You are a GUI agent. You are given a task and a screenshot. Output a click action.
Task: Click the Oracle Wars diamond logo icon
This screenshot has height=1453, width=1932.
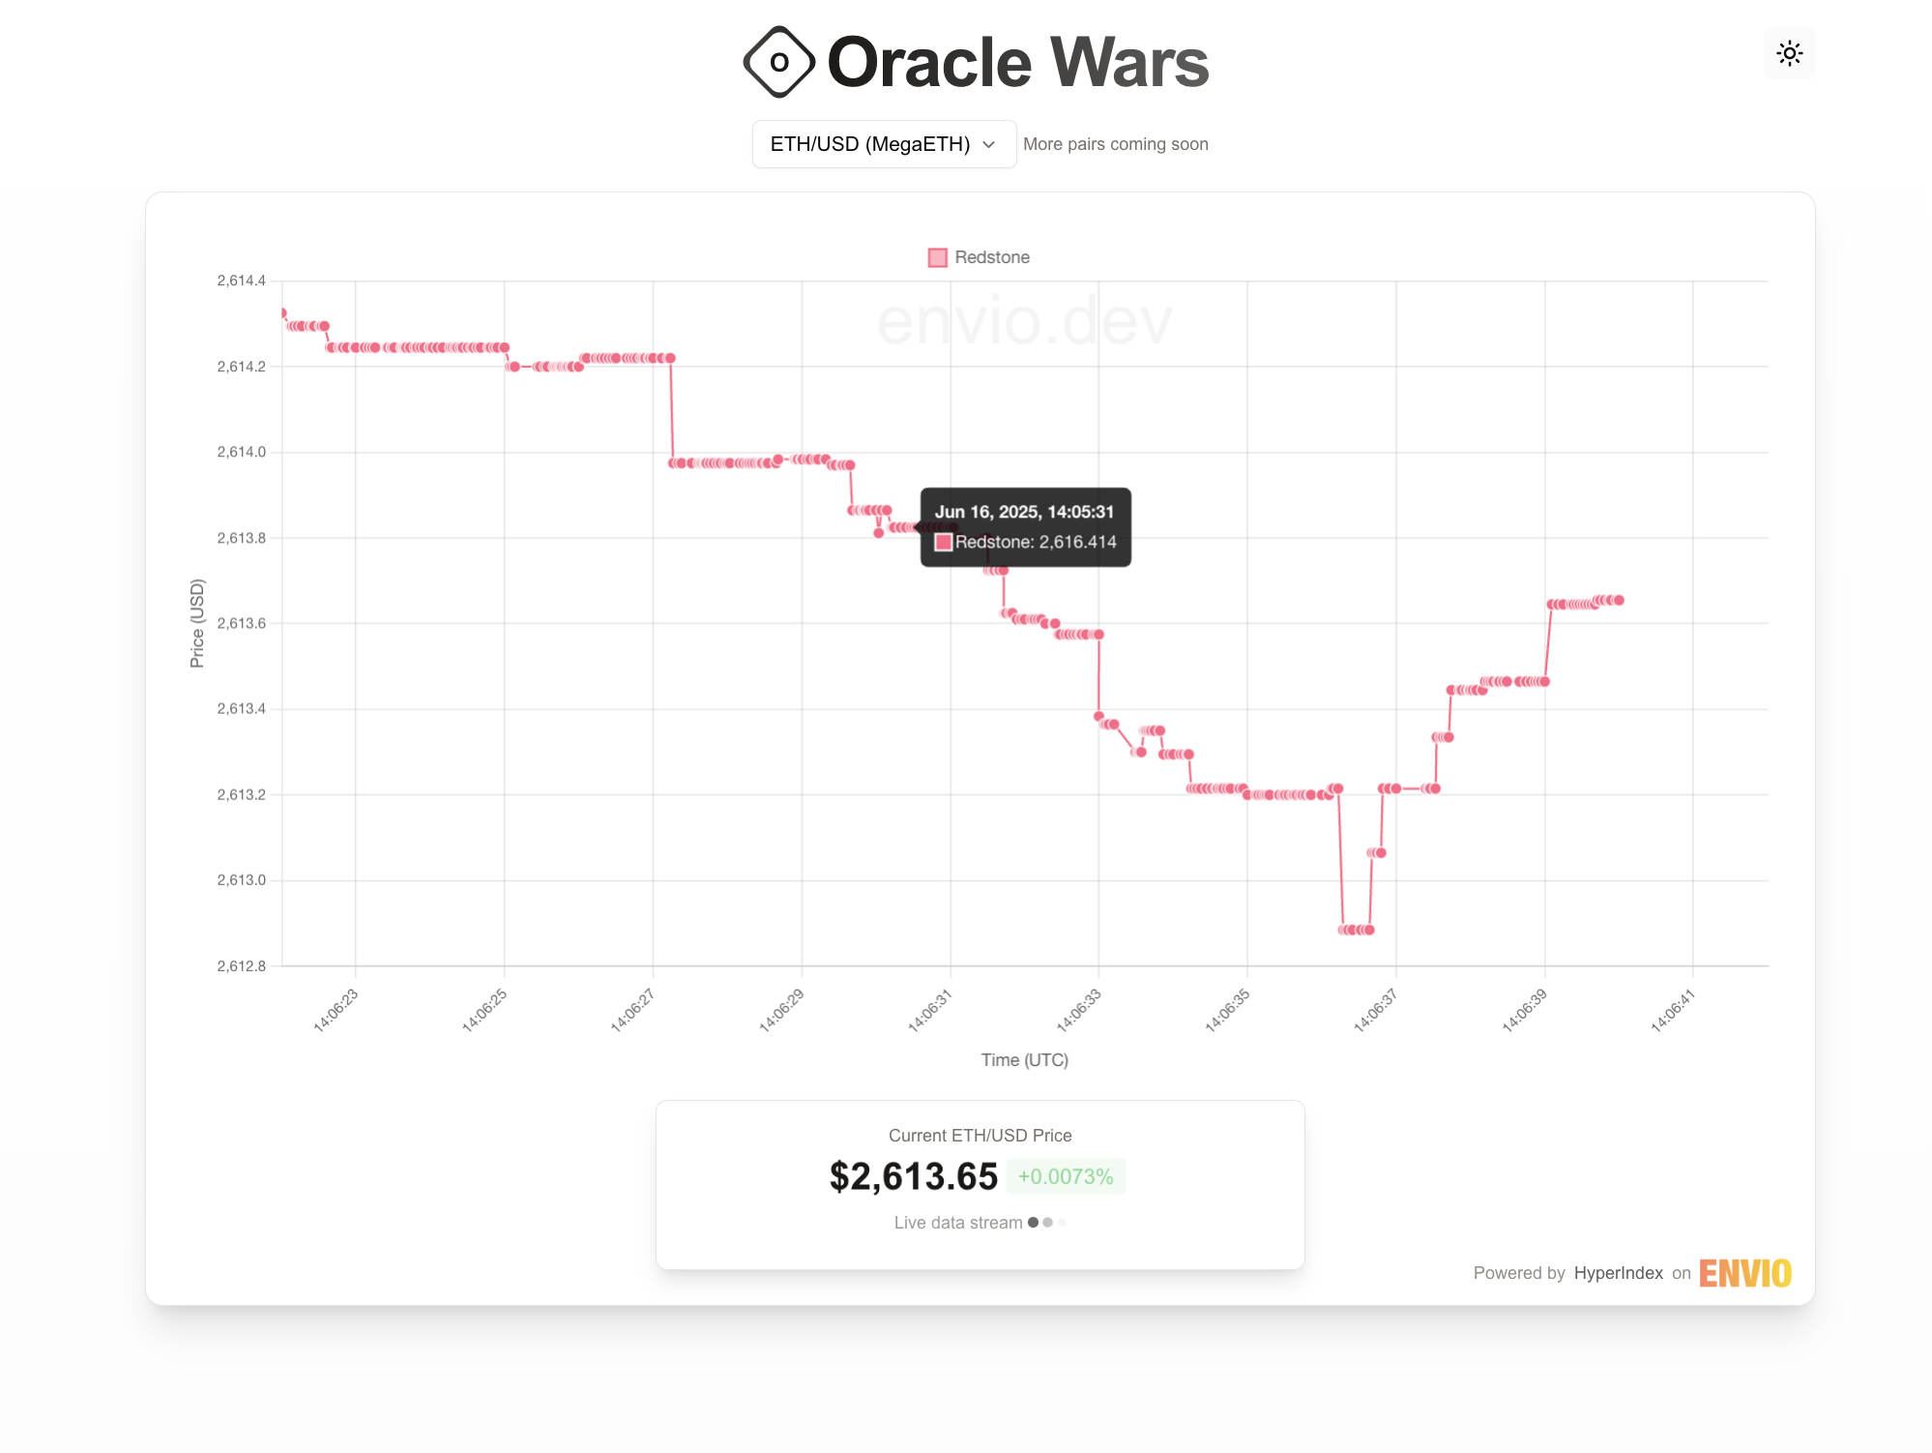click(779, 61)
